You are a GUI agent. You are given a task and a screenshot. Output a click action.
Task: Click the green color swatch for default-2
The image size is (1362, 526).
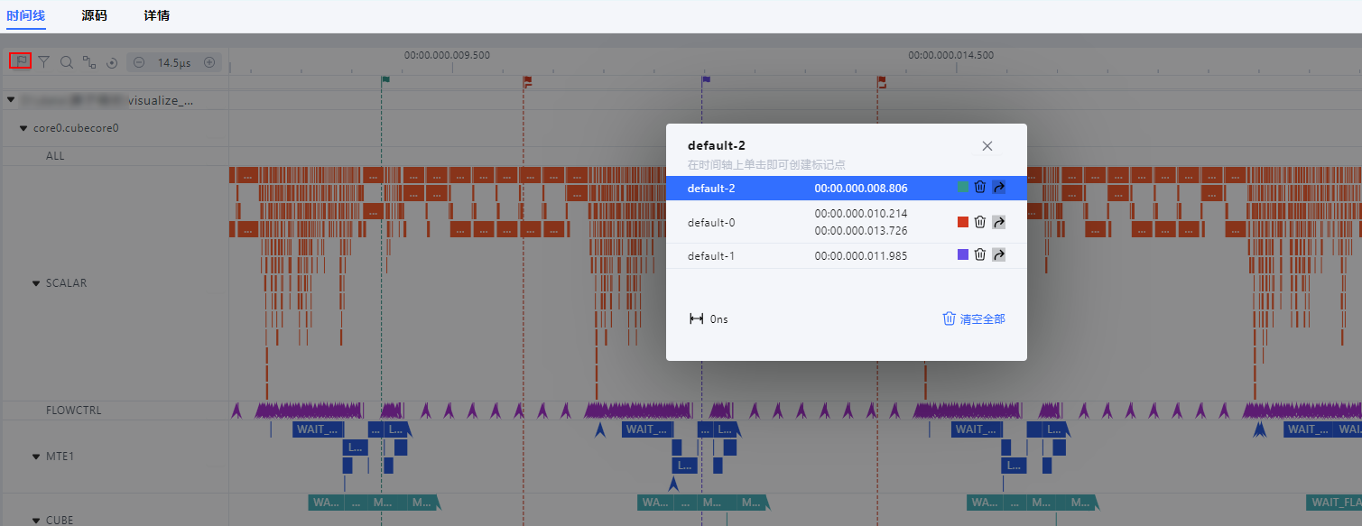point(963,188)
